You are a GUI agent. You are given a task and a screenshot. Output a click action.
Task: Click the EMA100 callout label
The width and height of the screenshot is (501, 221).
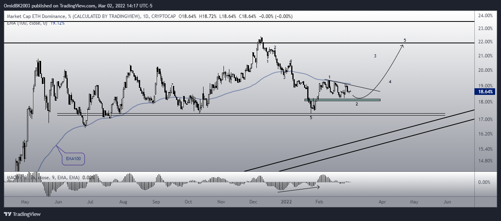click(x=74, y=159)
